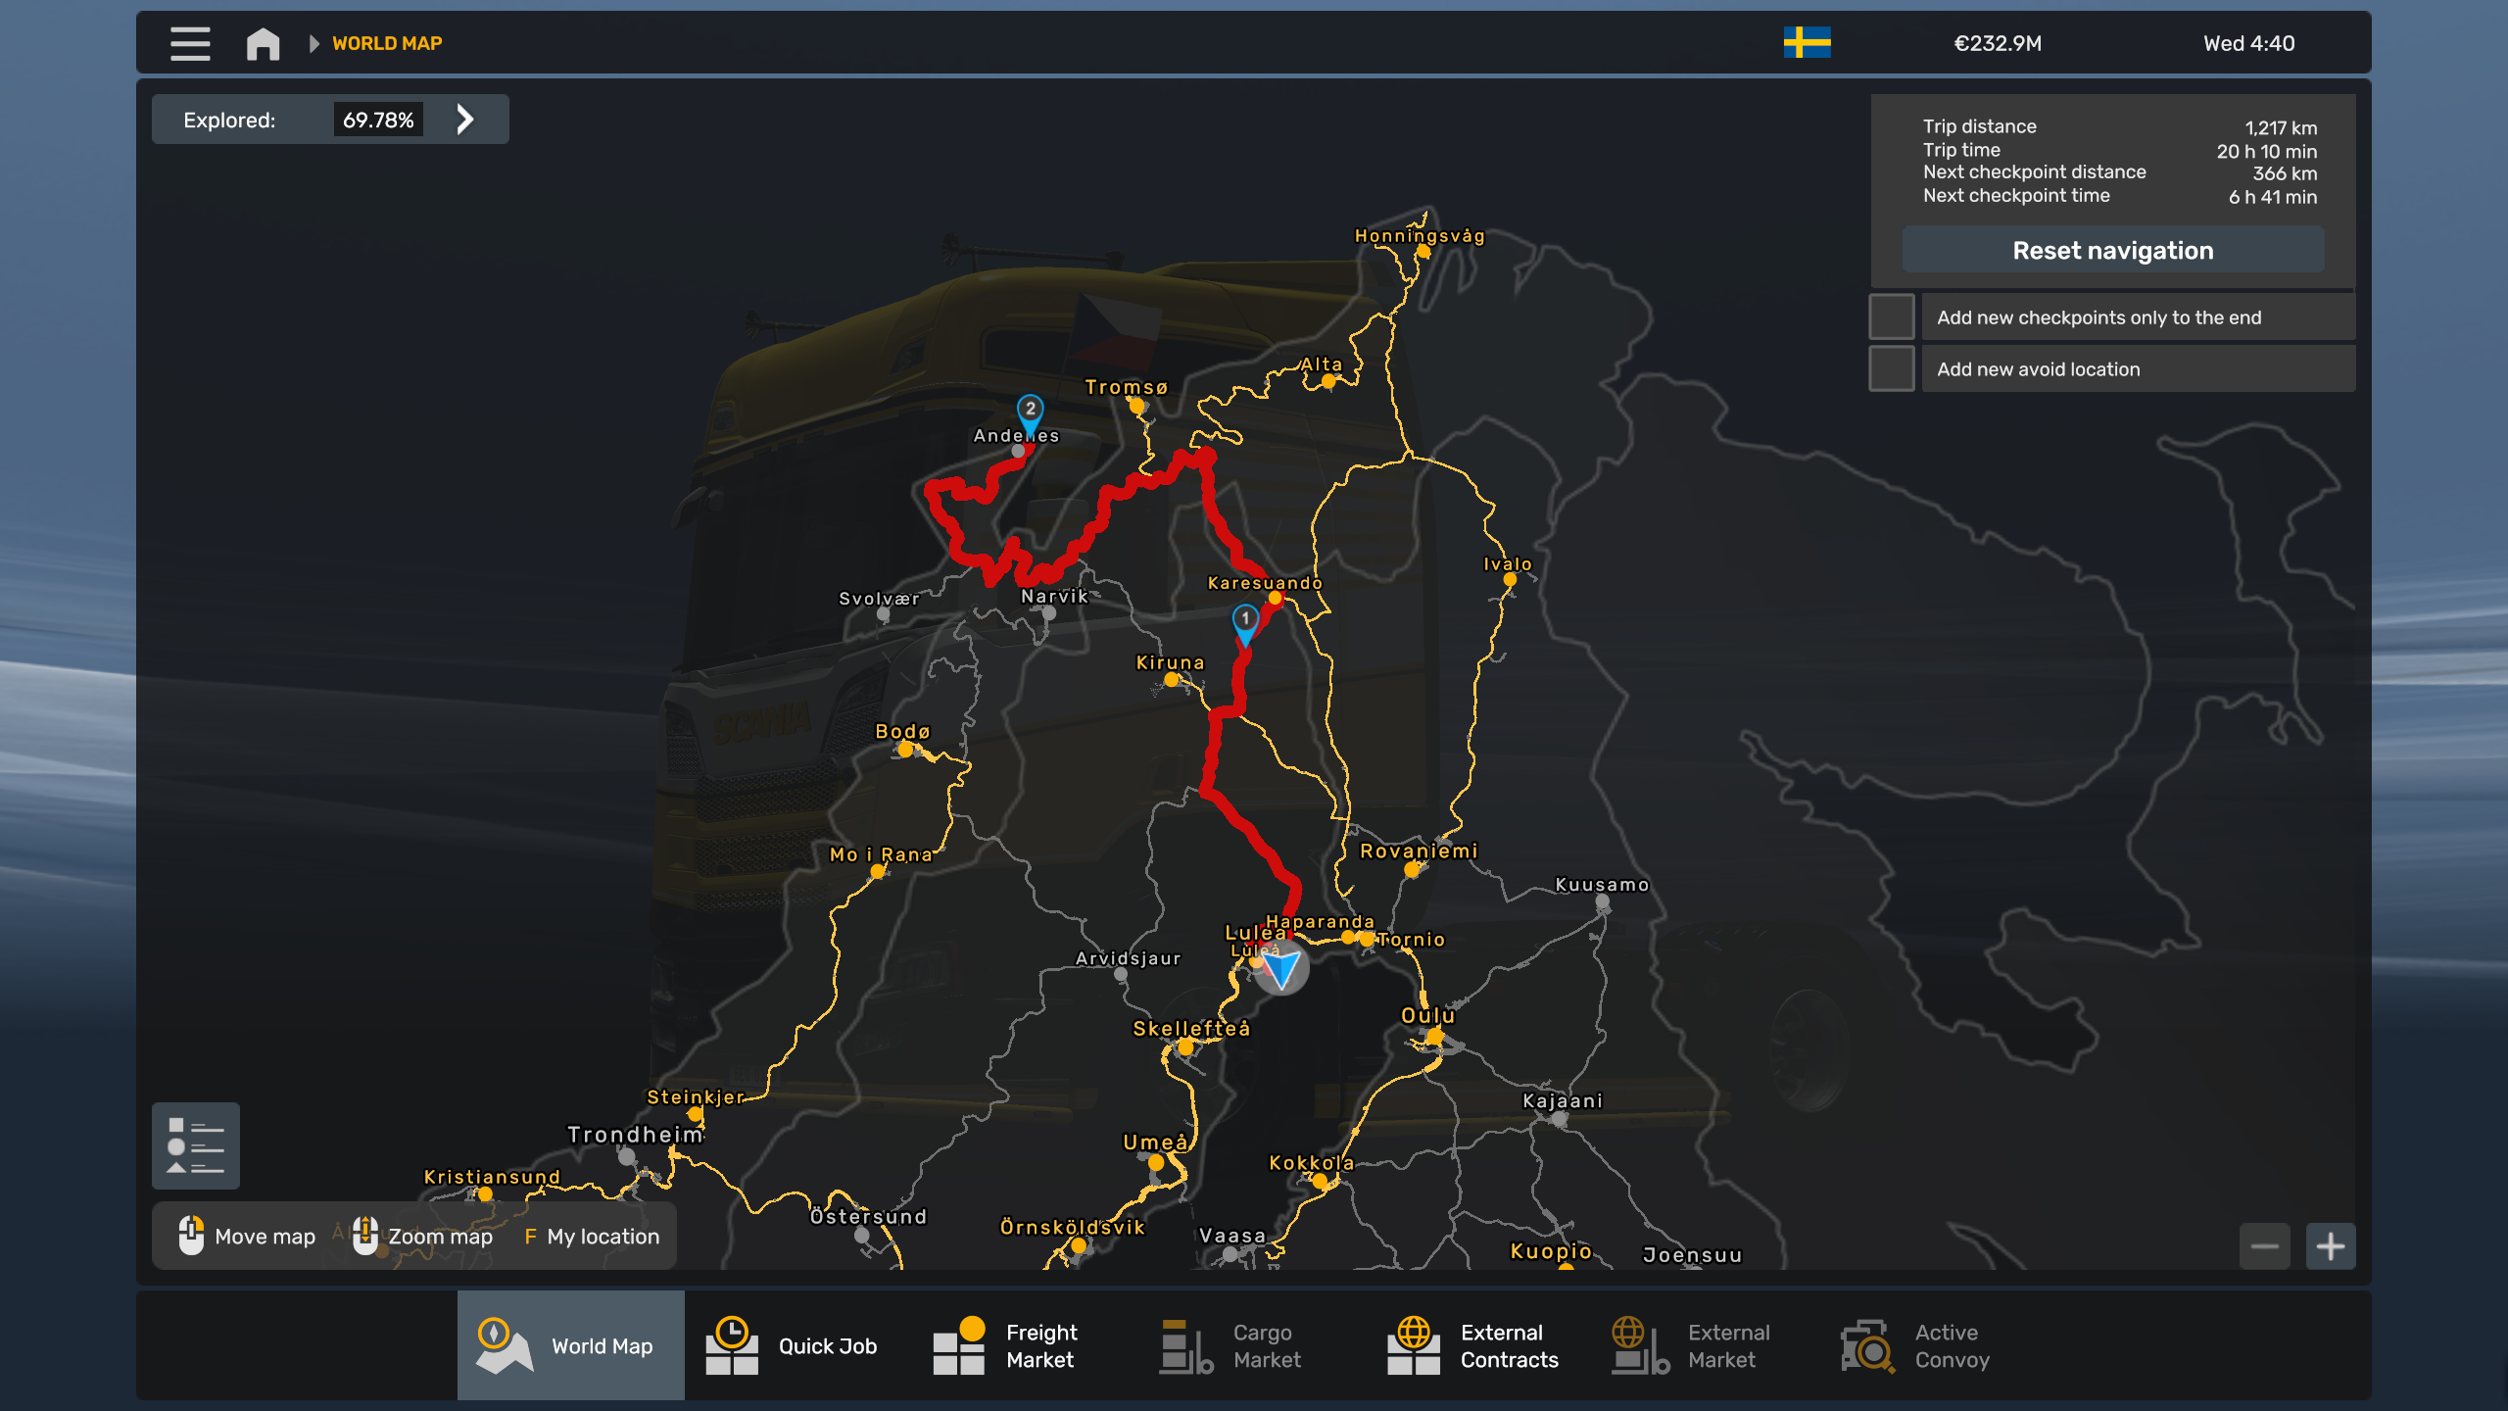Screen dimensions: 2508x1411
Task: Click the Rovaniemi city marker
Action: (1412, 869)
